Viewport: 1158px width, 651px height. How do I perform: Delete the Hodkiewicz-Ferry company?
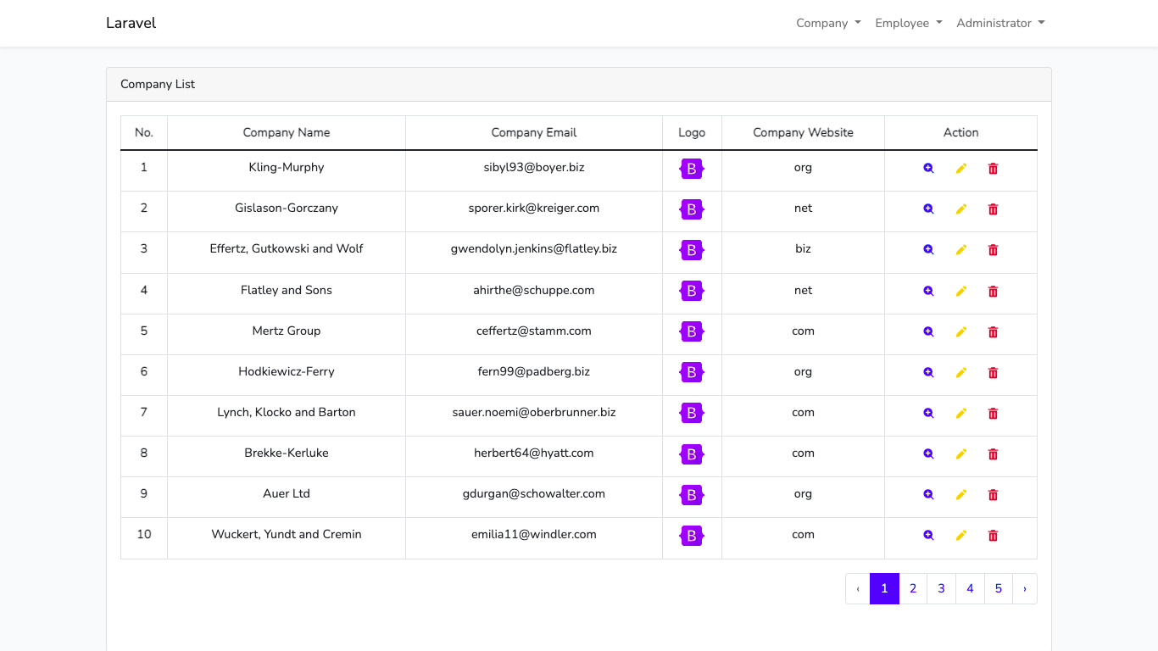[993, 373]
